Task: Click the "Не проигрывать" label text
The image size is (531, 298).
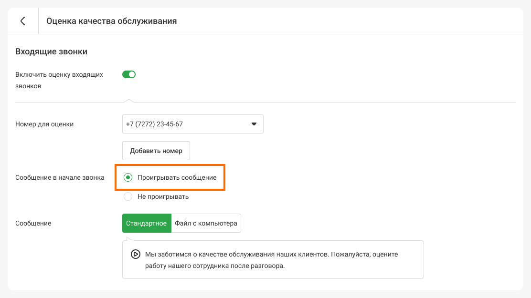Action: click(x=163, y=196)
